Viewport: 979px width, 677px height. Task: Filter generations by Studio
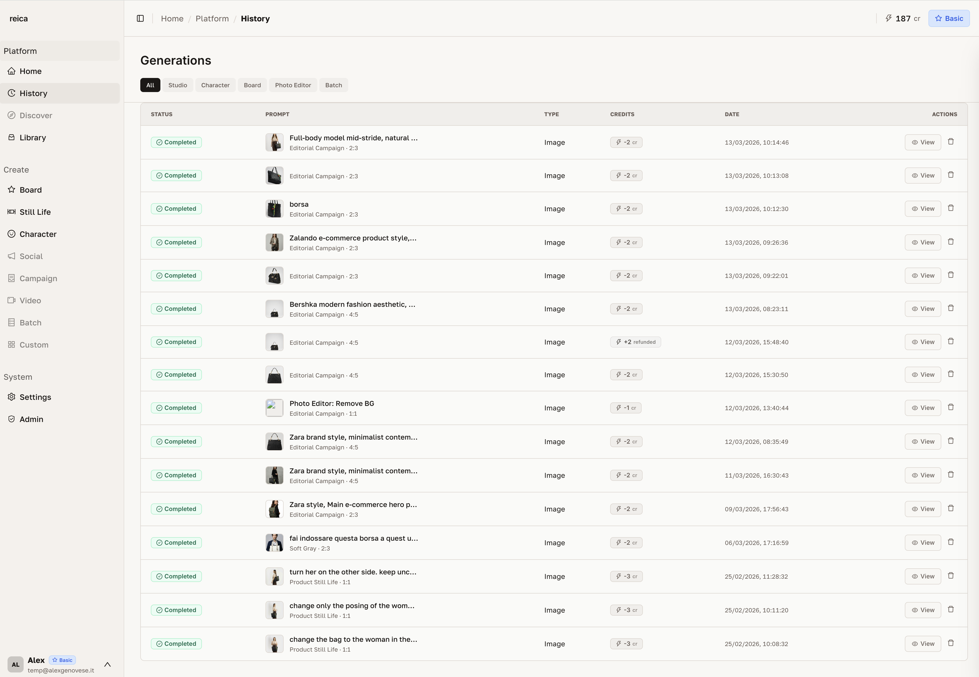[x=177, y=85]
